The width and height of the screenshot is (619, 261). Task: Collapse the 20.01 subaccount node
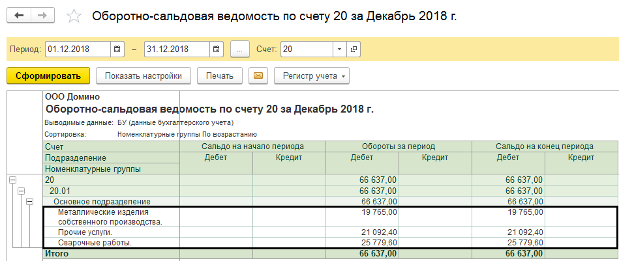click(x=21, y=191)
